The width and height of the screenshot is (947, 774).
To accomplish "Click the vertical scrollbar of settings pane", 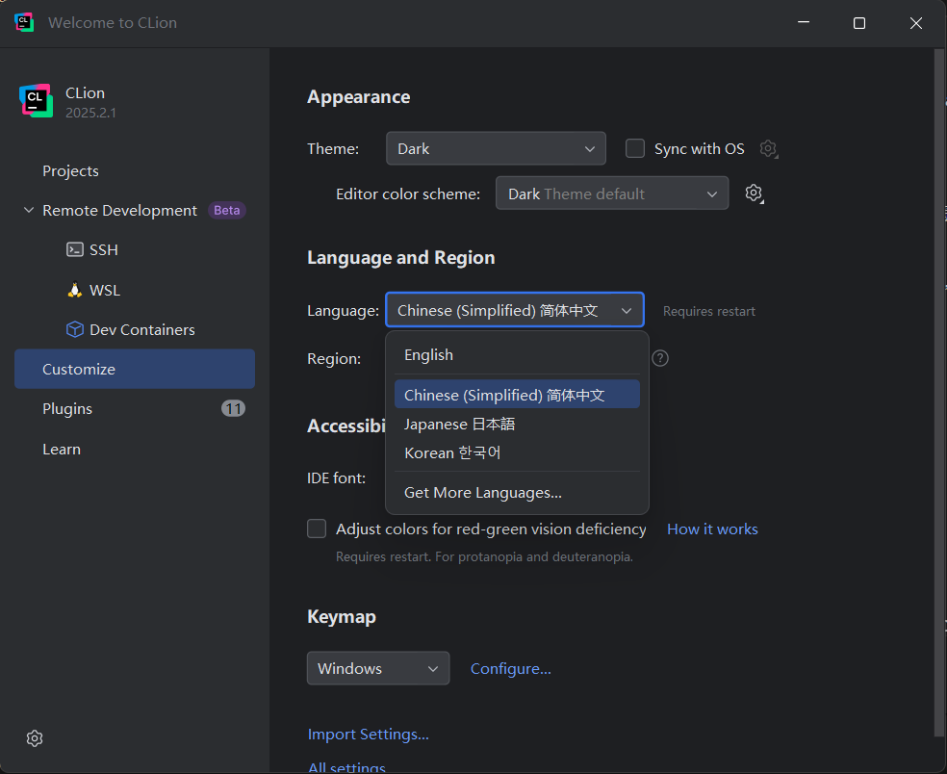I will [938, 393].
